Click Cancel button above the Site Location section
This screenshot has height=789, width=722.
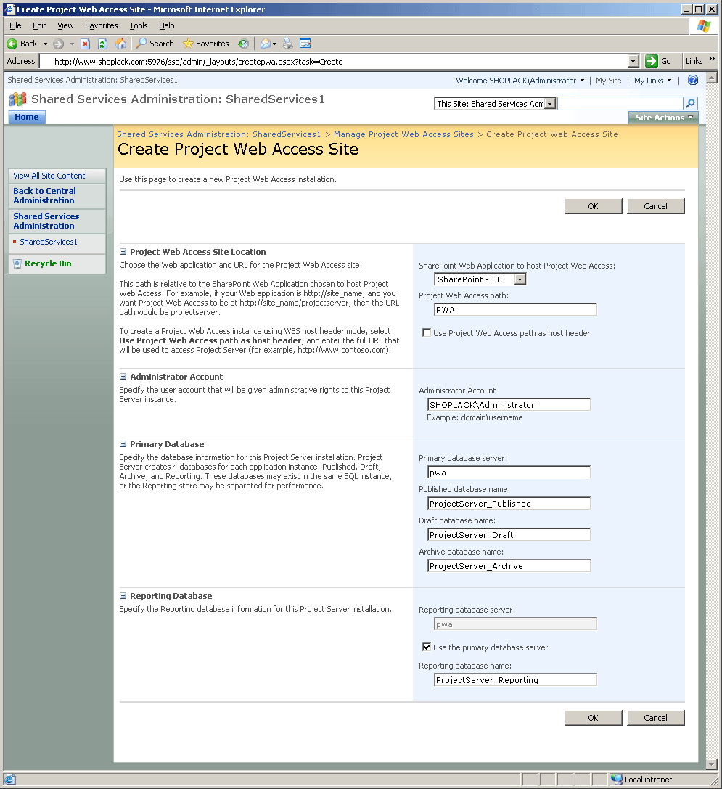(655, 206)
